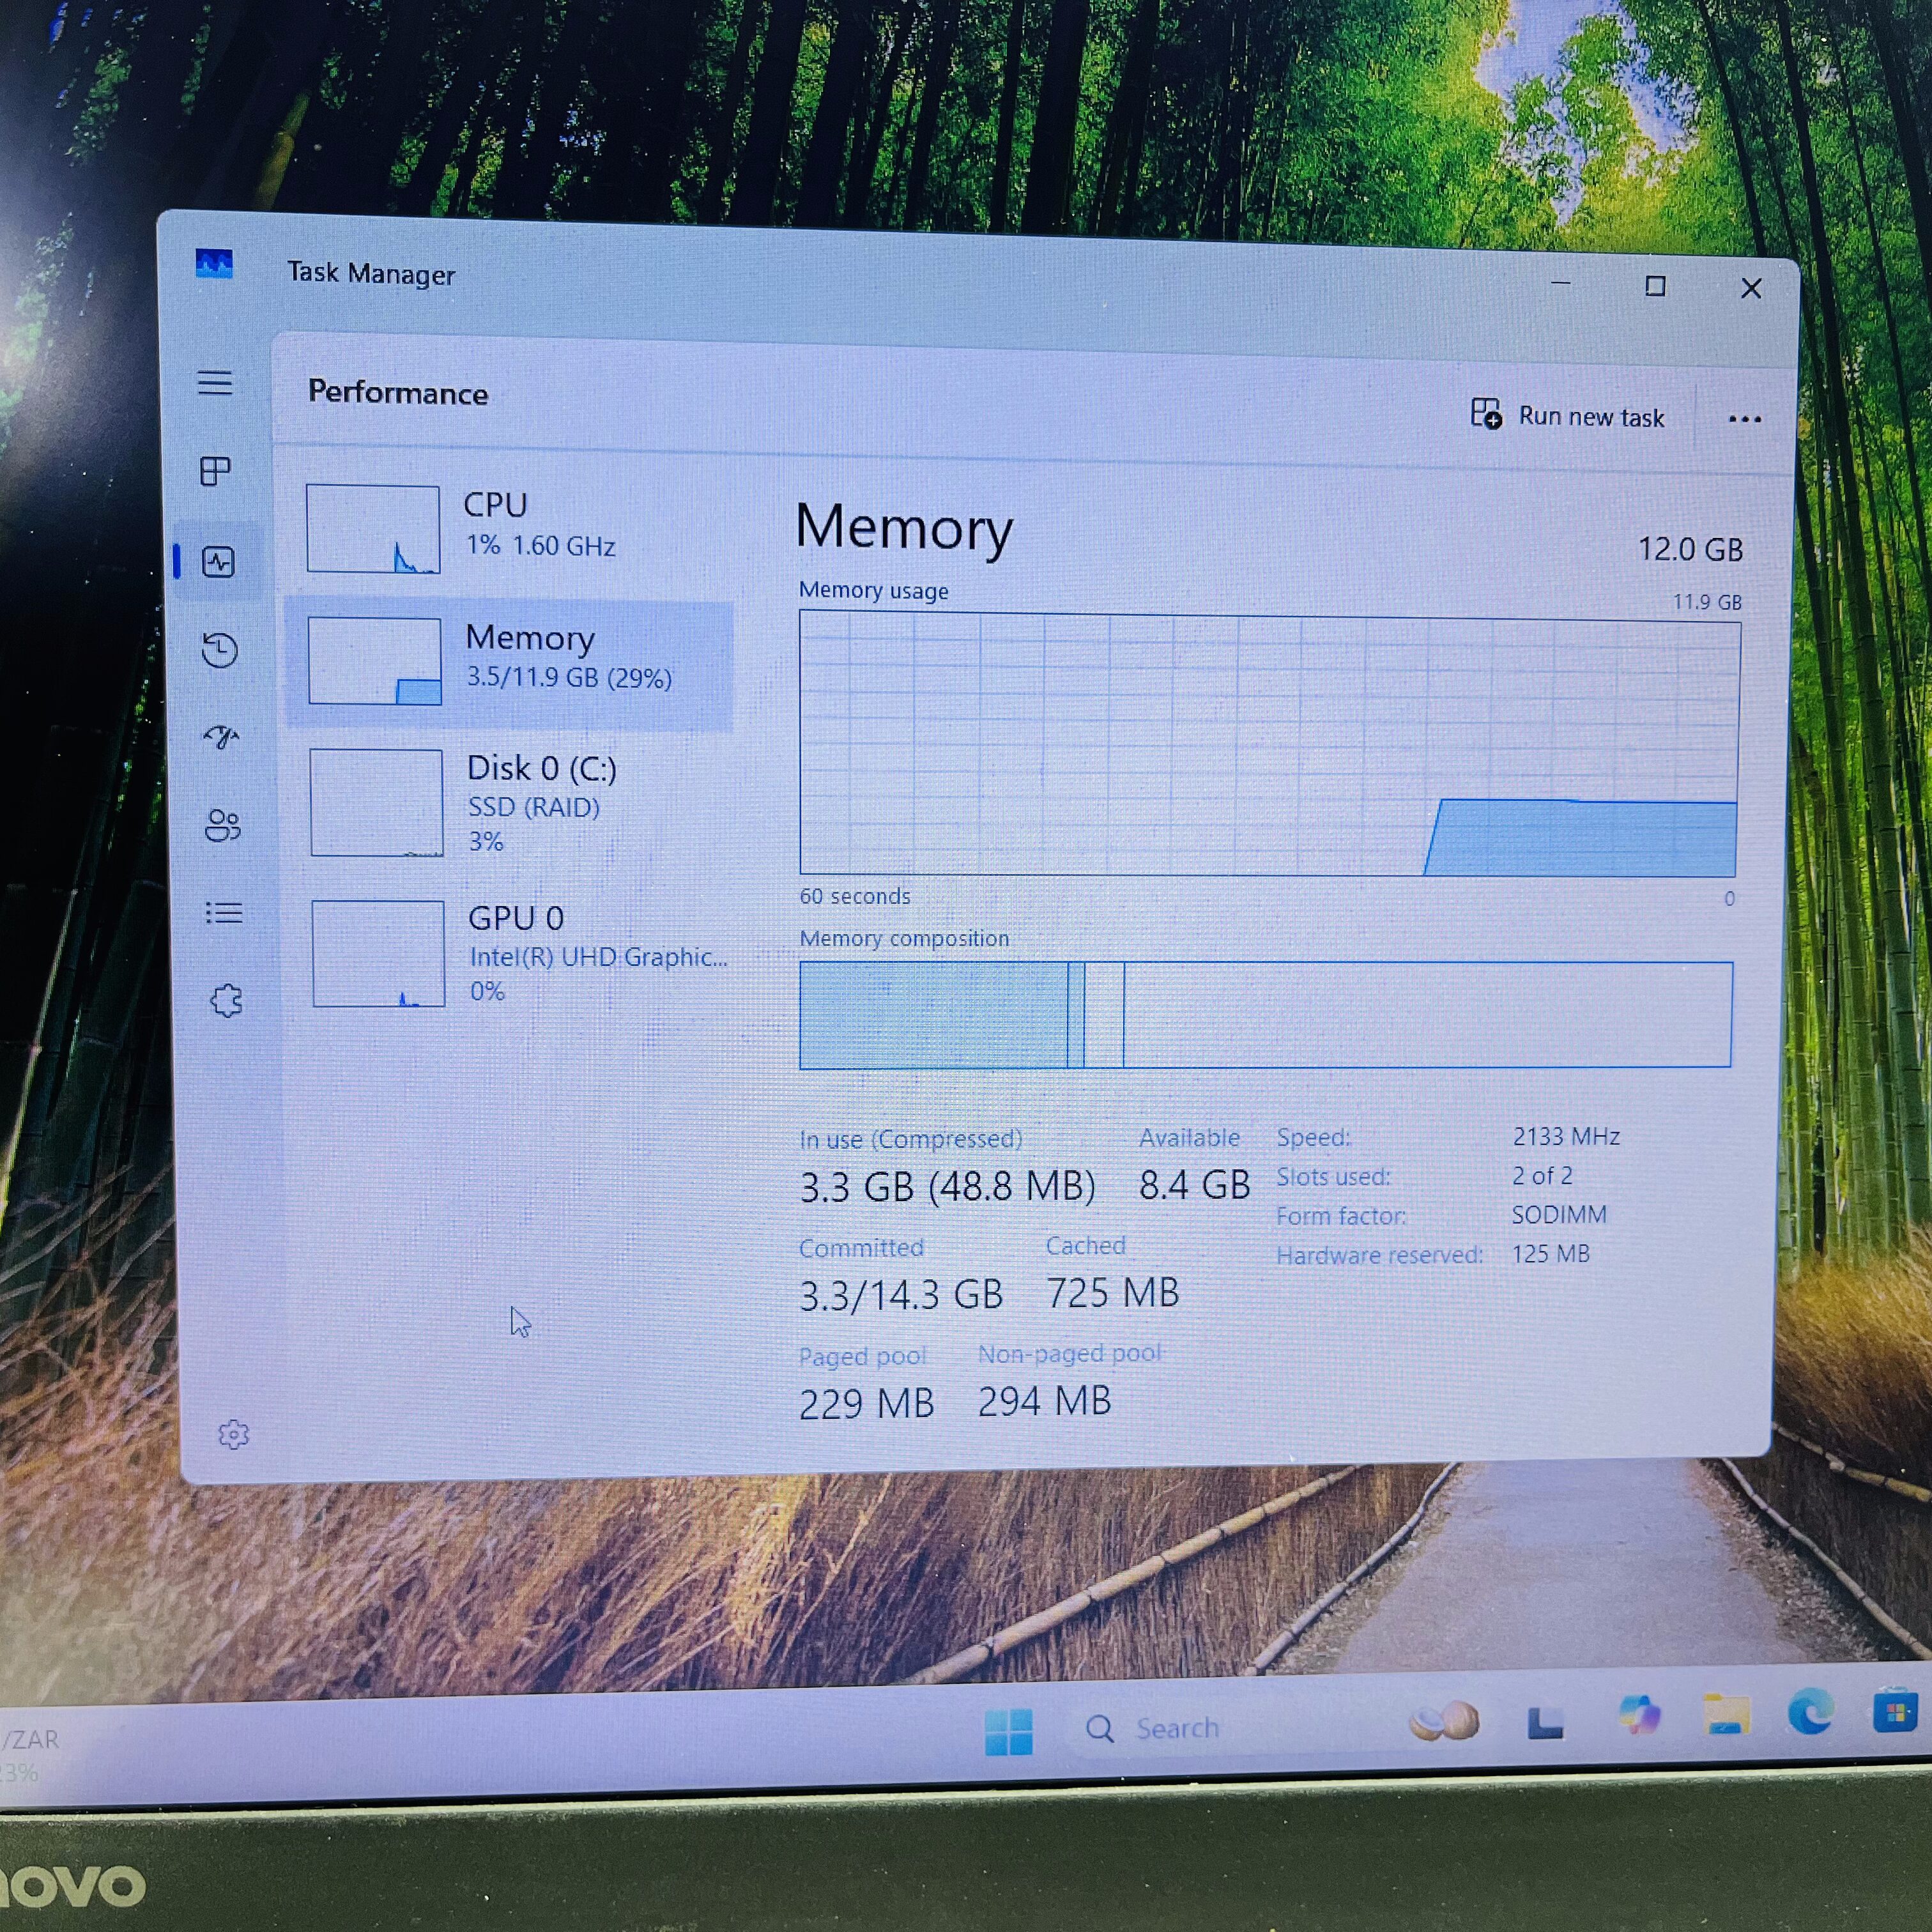Viewport: 1932px width, 1932px height.
Task: Click the 8.4 GB available value
Action: coord(1195,1185)
